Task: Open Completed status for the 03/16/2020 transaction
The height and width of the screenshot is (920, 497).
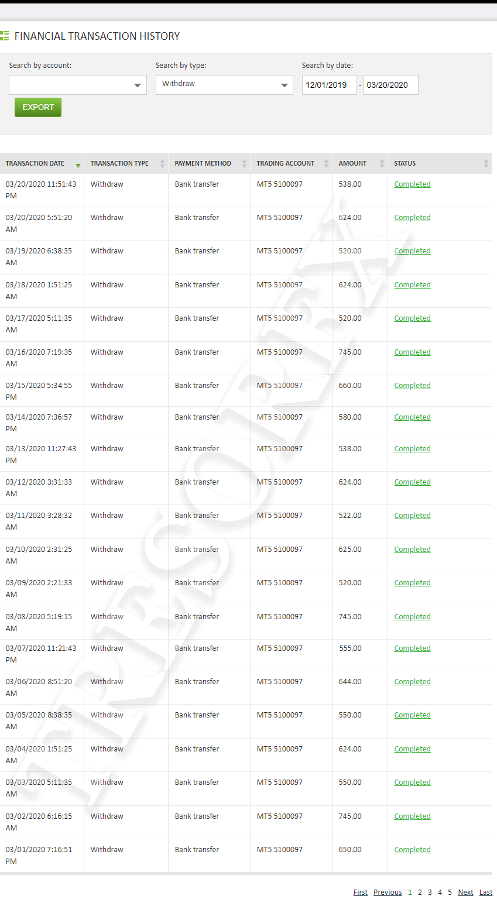Action: click(x=412, y=352)
